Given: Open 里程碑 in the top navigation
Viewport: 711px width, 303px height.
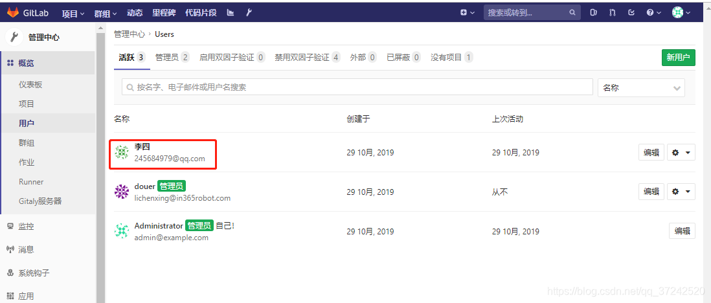Looking at the screenshot, I should (x=164, y=13).
